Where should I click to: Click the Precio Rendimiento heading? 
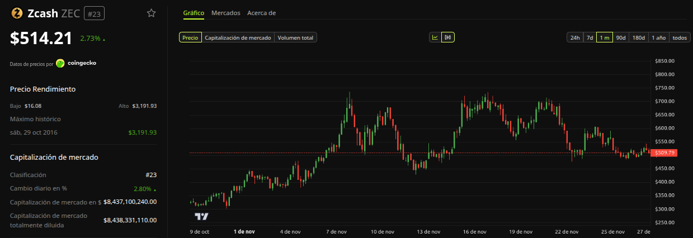(43, 89)
